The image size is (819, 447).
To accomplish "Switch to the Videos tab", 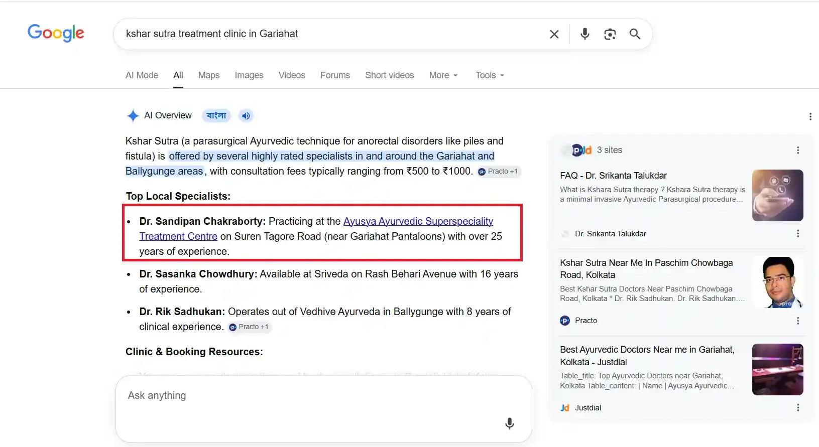I will (292, 75).
